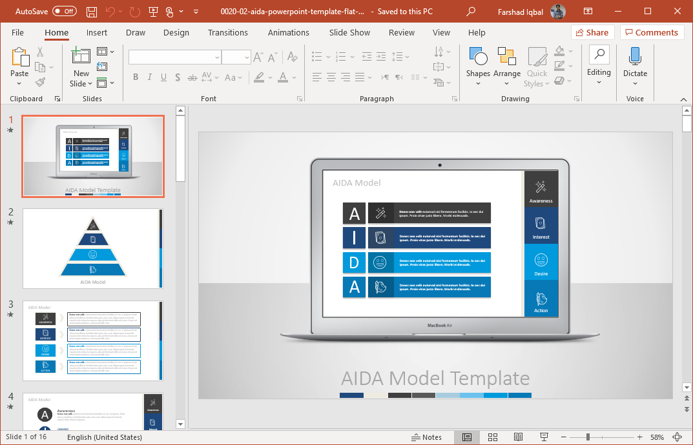Click the Shapes gallery icon

[478, 56]
